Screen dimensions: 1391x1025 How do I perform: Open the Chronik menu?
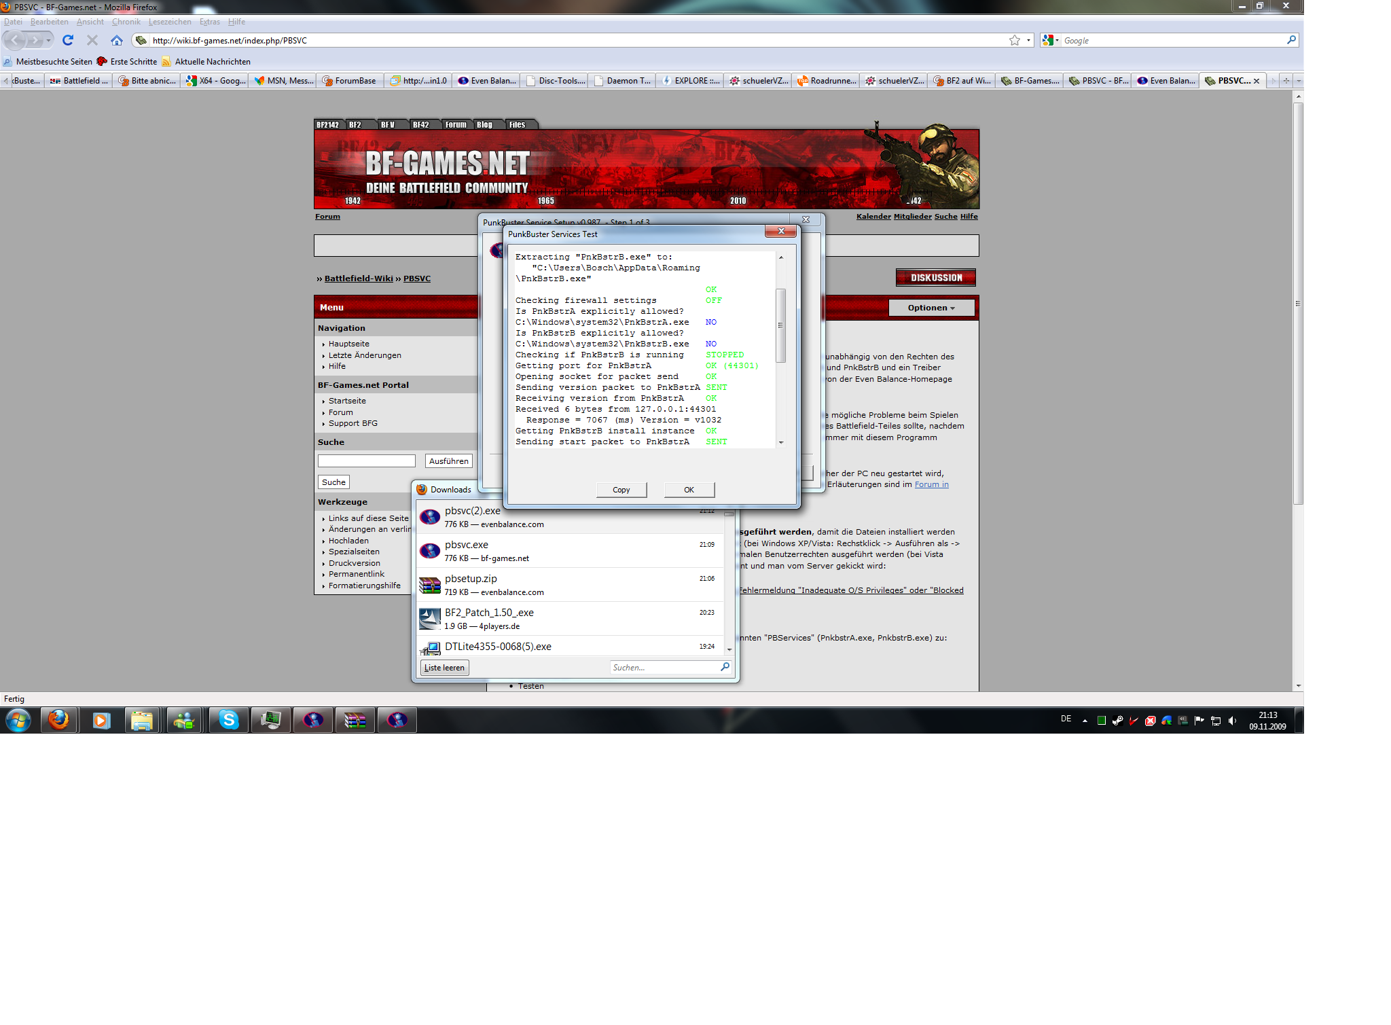point(126,22)
